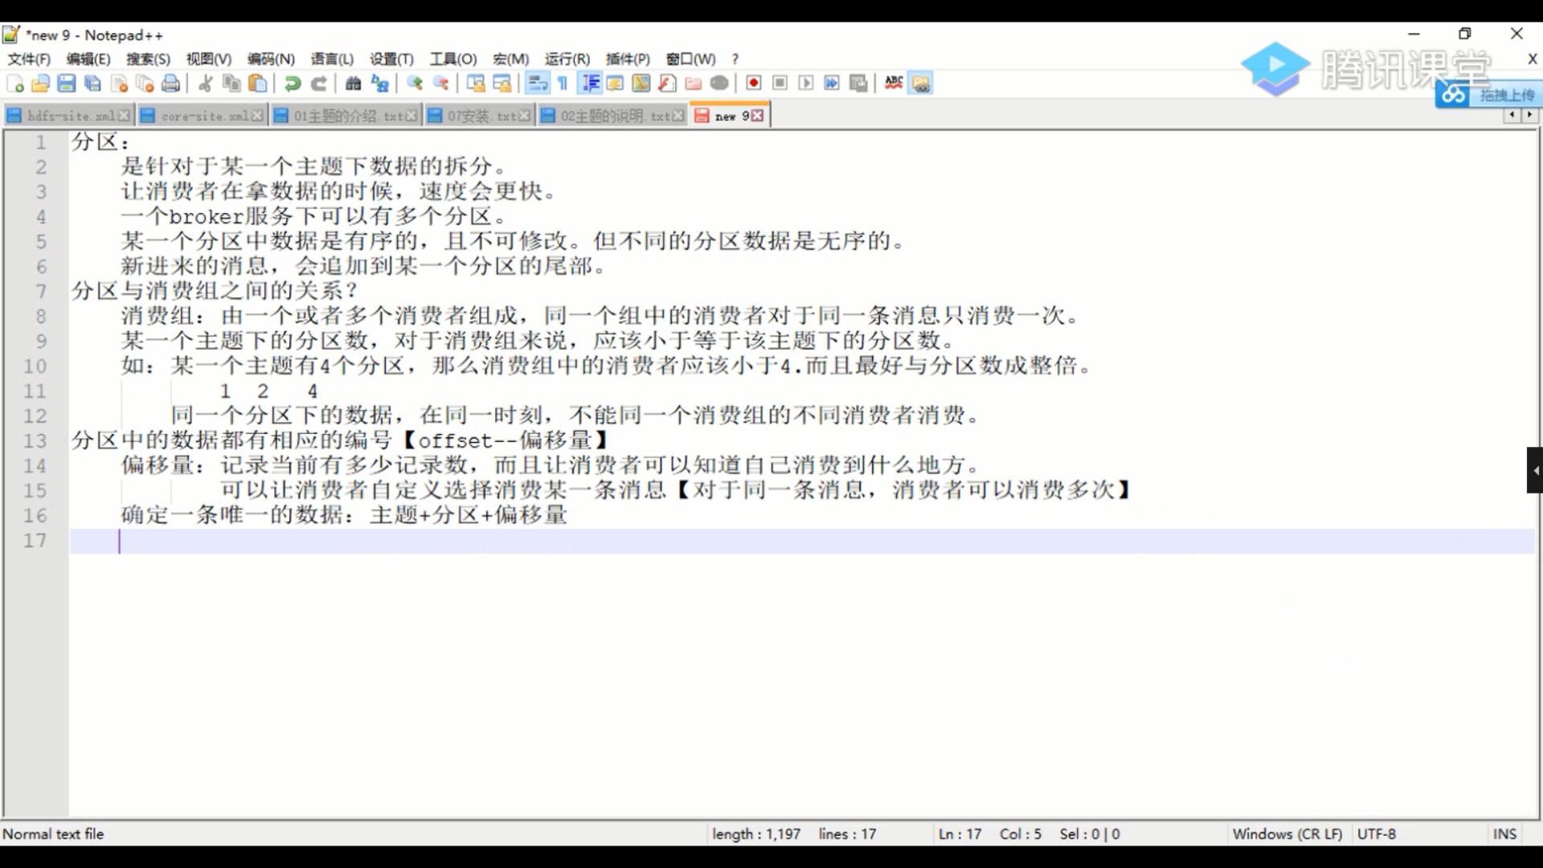Image resolution: width=1543 pixels, height=868 pixels.
Task: Click the ABC spell check icon
Action: [x=894, y=84]
